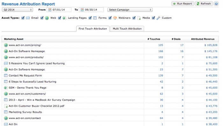Click the Media asset type document icon
This screenshot has height=126, width=223.
[139, 18]
